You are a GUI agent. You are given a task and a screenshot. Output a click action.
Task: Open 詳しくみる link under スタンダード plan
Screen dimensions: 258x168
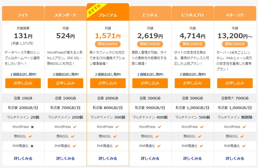coord(65,158)
